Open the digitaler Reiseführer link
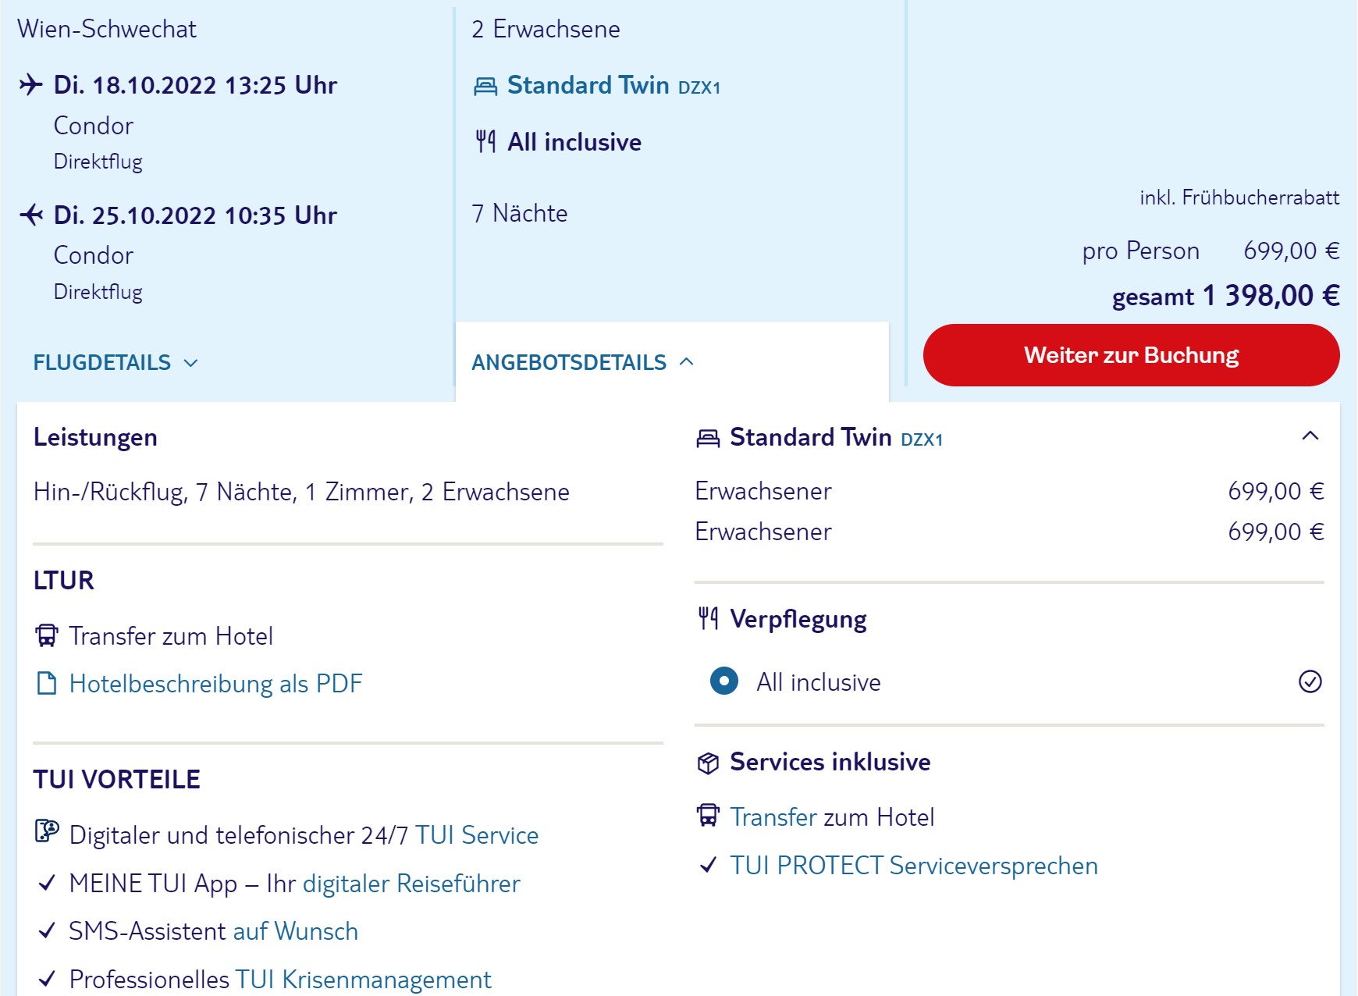Image resolution: width=1358 pixels, height=996 pixels. [x=411, y=883]
